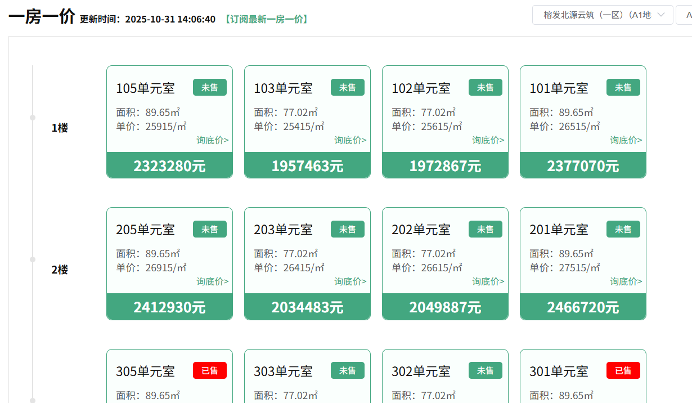
Task: Click the 1楼 floor marker on timeline
Action: point(60,128)
